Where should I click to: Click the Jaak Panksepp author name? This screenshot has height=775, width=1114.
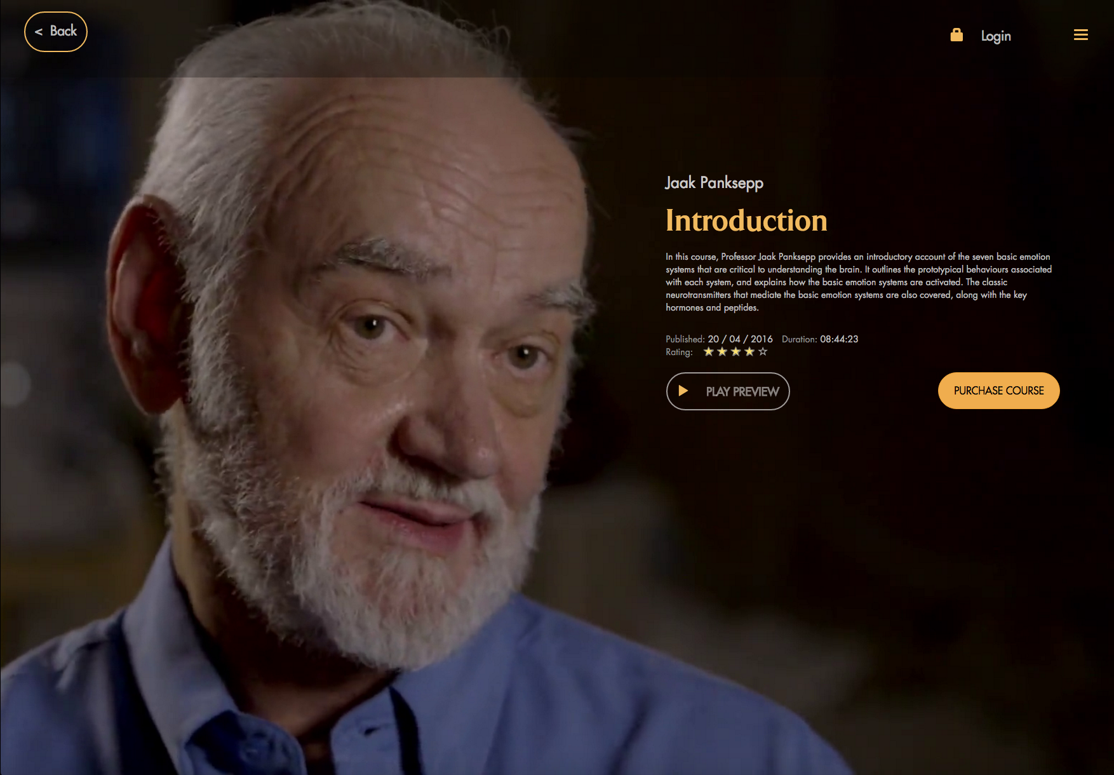pyautogui.click(x=714, y=183)
